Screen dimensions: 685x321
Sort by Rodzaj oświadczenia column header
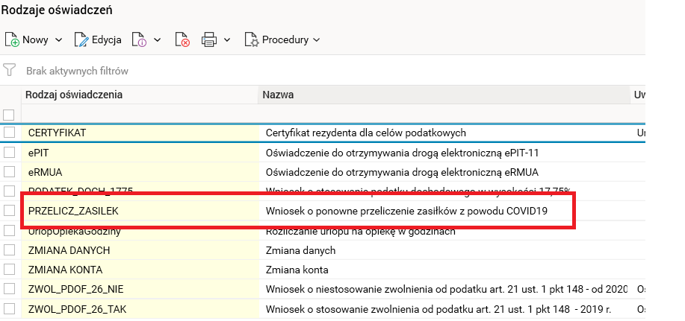tap(75, 95)
